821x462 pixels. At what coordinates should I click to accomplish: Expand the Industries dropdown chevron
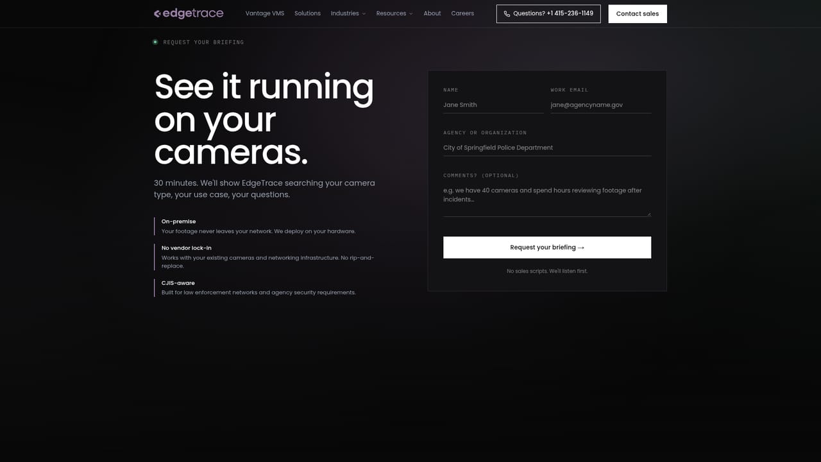364,13
